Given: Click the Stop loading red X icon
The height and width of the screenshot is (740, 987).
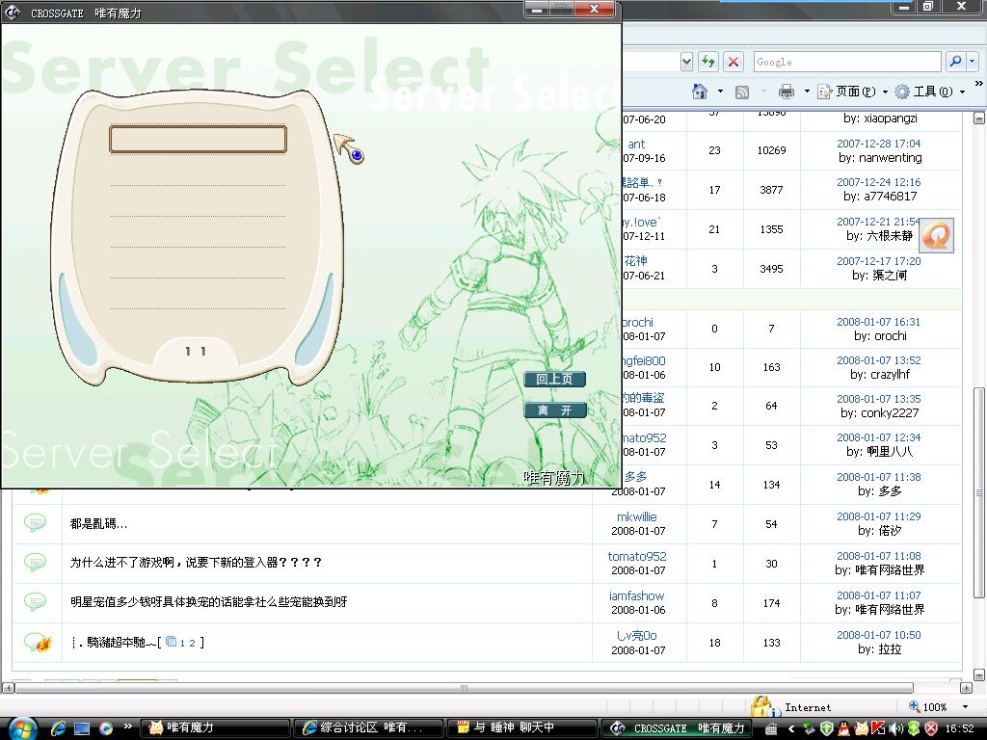Looking at the screenshot, I should pyautogui.click(x=734, y=62).
